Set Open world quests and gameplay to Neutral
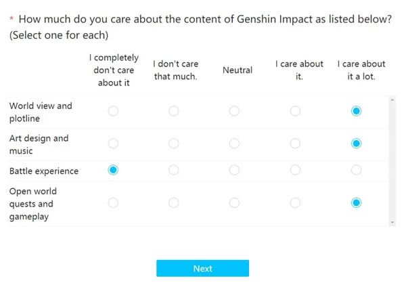 click(234, 202)
